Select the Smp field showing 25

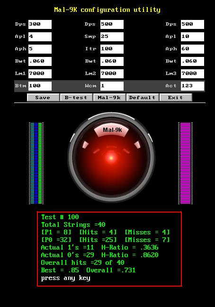pos(112,37)
